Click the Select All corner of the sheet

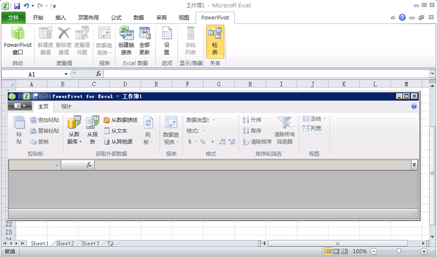tap(9, 84)
